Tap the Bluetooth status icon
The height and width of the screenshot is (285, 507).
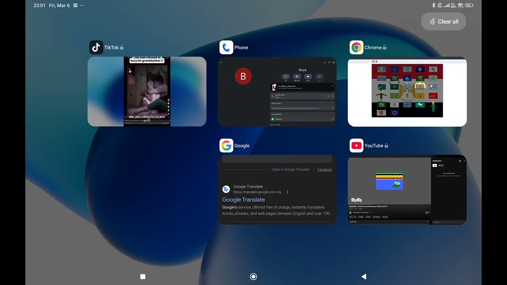click(x=434, y=6)
